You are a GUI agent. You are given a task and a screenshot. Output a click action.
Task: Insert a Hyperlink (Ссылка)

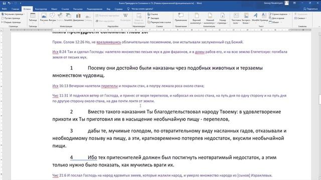[x=152, y=14]
